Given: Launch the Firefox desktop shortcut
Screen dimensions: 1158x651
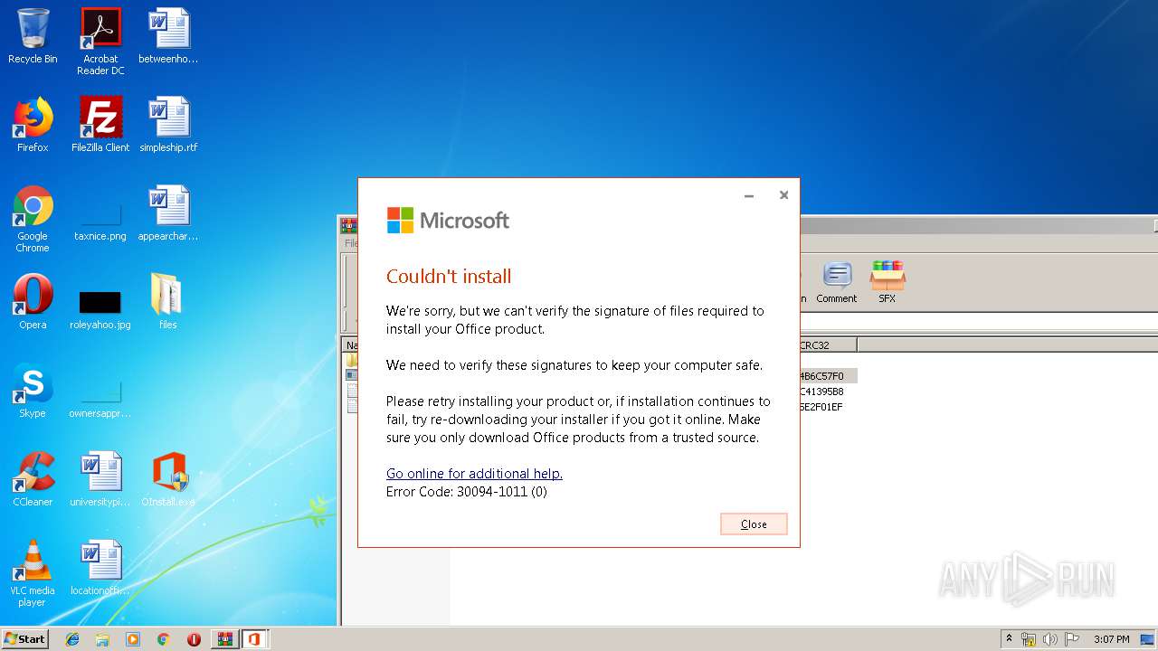Looking at the screenshot, I should tap(33, 125).
